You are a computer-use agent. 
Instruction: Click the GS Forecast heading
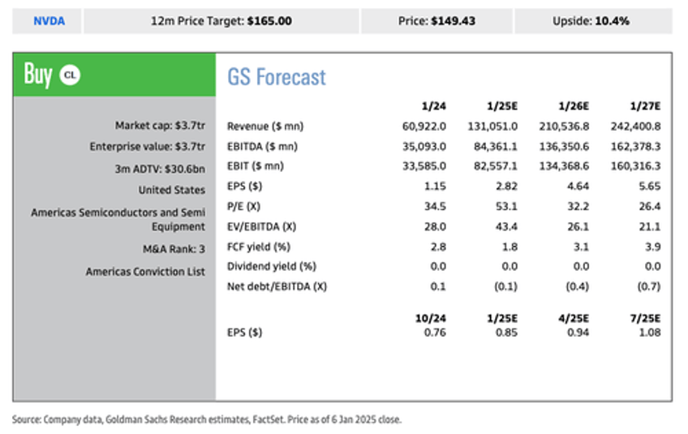coord(277,77)
